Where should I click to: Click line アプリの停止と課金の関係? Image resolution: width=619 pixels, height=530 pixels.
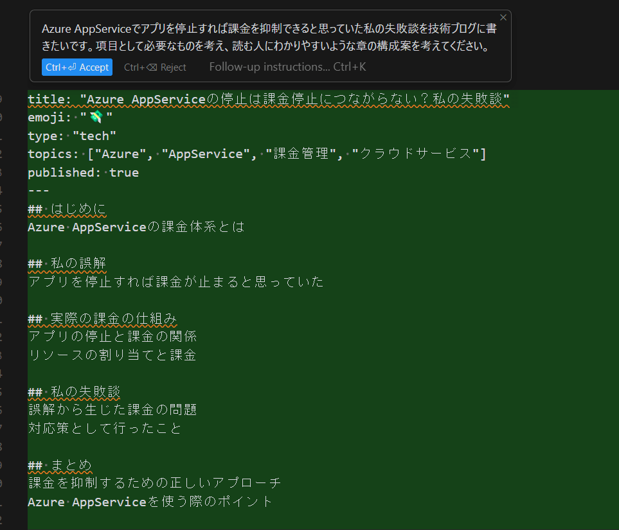pos(112,337)
